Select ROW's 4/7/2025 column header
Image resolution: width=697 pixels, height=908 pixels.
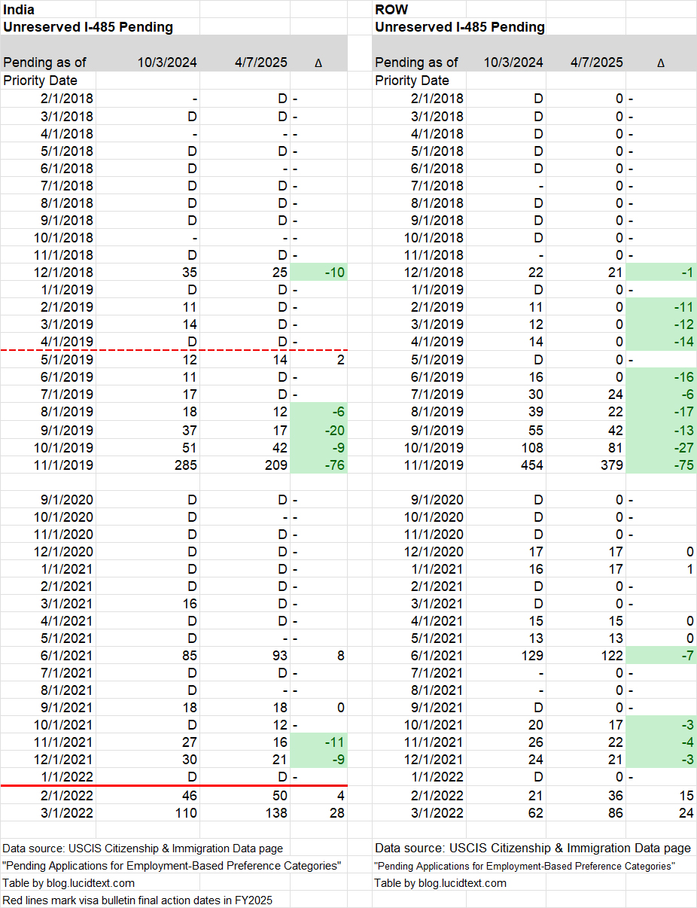(x=596, y=62)
